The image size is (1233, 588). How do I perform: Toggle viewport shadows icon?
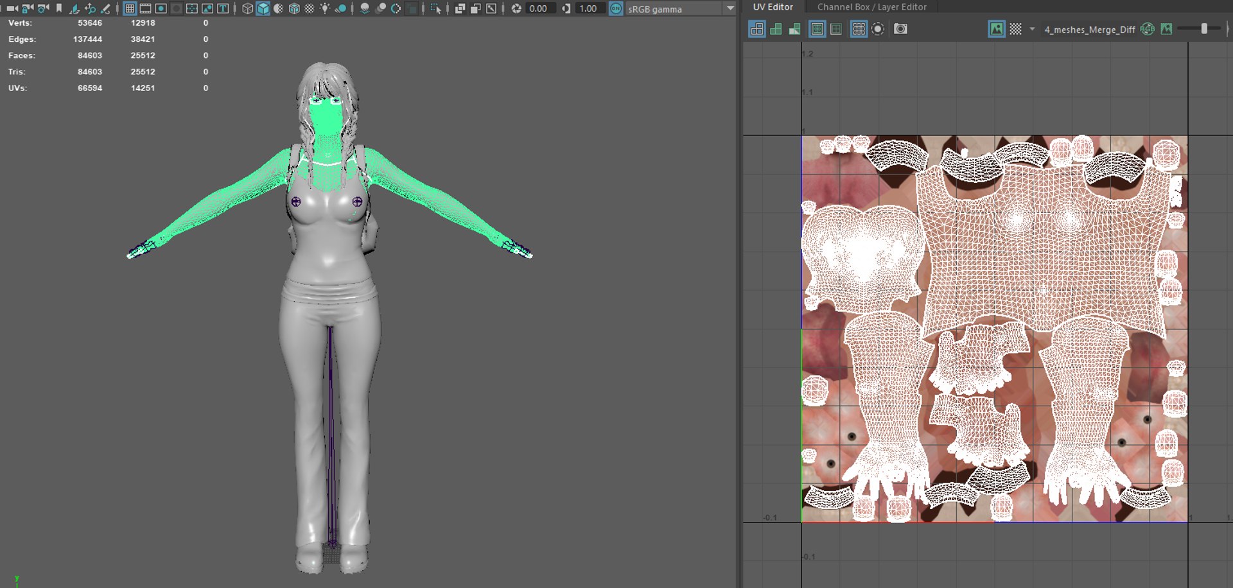(340, 8)
